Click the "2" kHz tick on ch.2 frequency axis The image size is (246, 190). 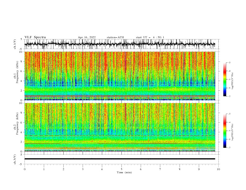[x=22, y=142]
